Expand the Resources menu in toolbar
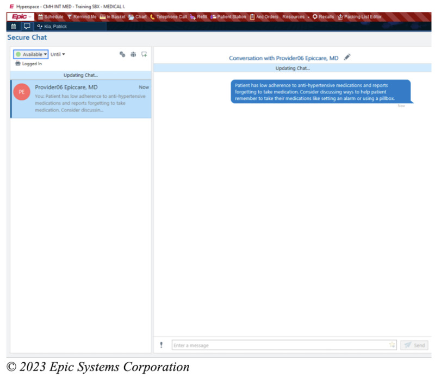 coord(296,17)
